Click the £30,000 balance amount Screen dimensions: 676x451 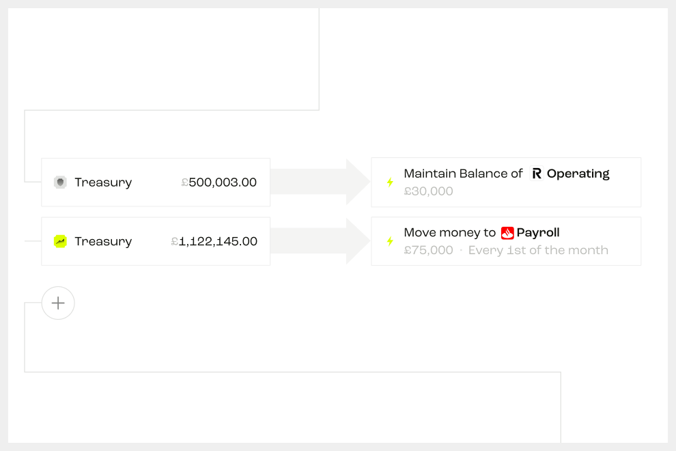[429, 191]
